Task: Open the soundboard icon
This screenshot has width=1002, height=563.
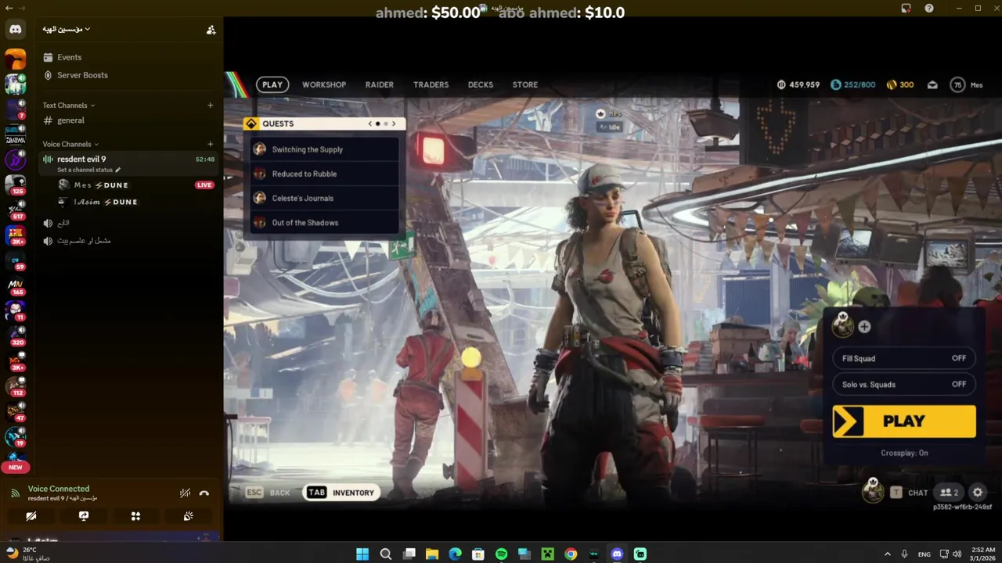Action: pyautogui.click(x=188, y=516)
